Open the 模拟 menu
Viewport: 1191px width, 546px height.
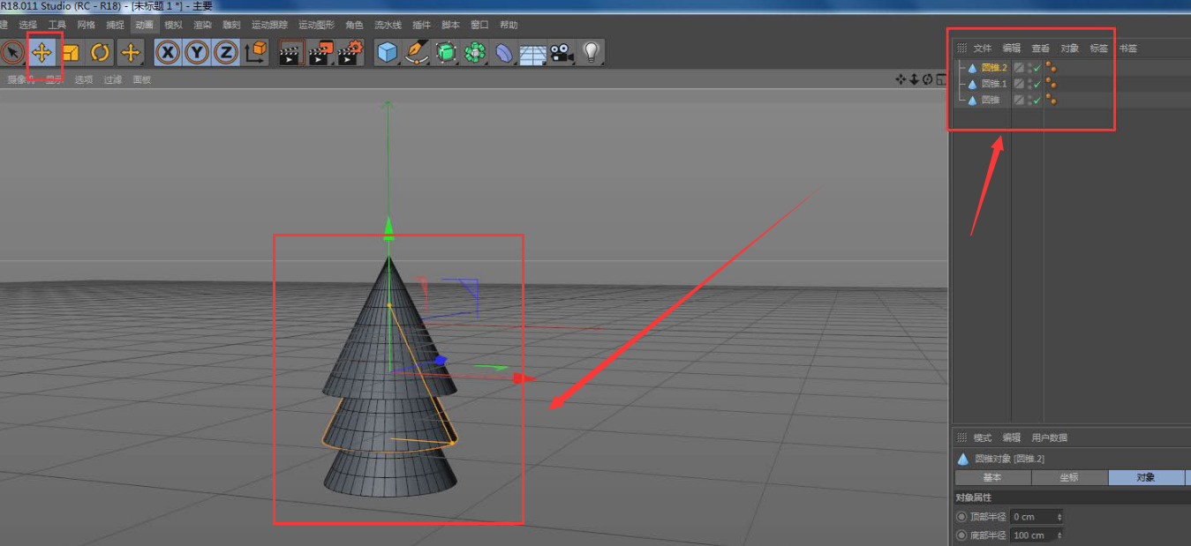click(172, 24)
